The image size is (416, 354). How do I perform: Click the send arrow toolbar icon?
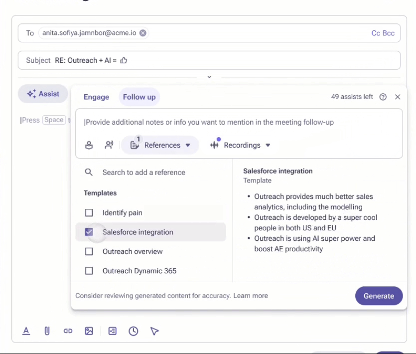[x=154, y=331]
